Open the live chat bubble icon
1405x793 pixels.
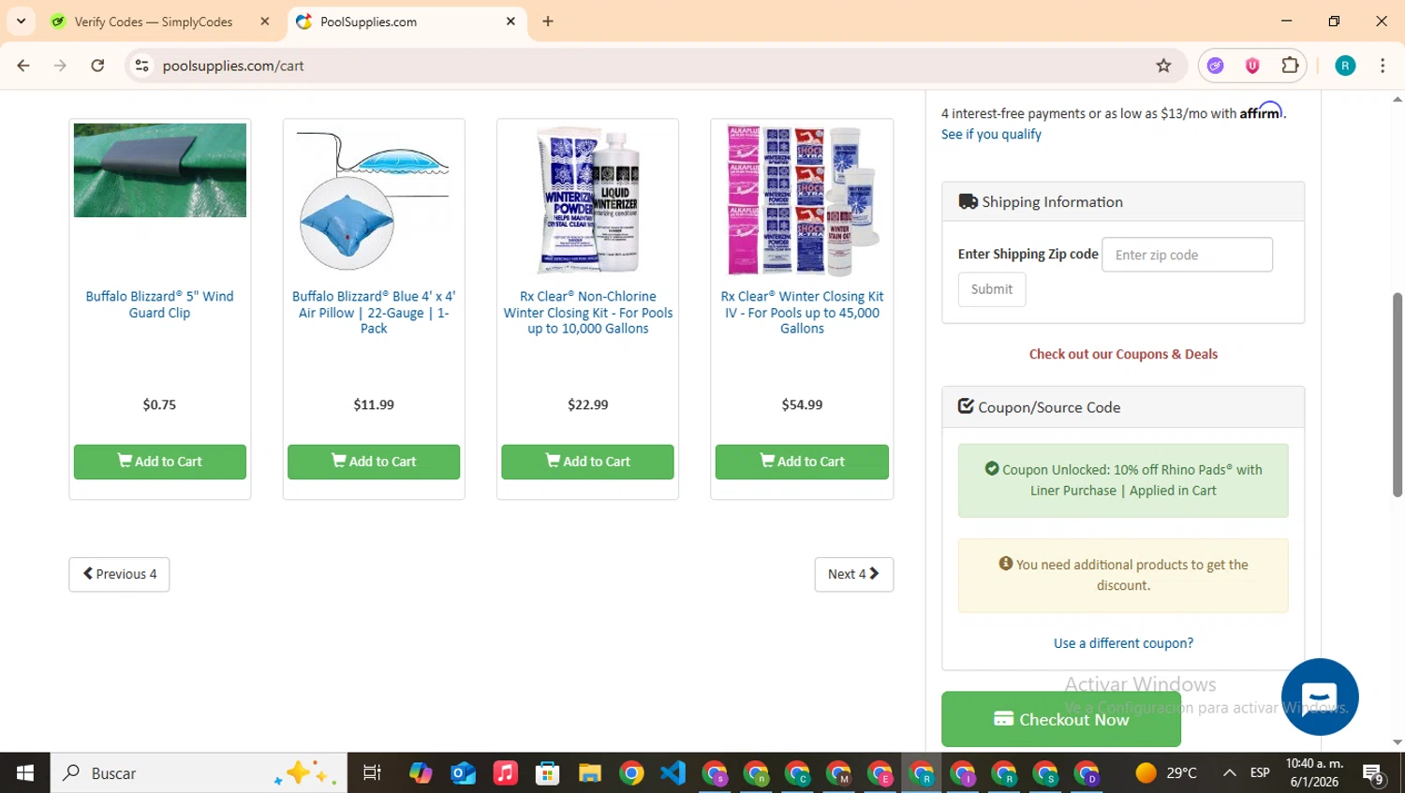pos(1320,697)
